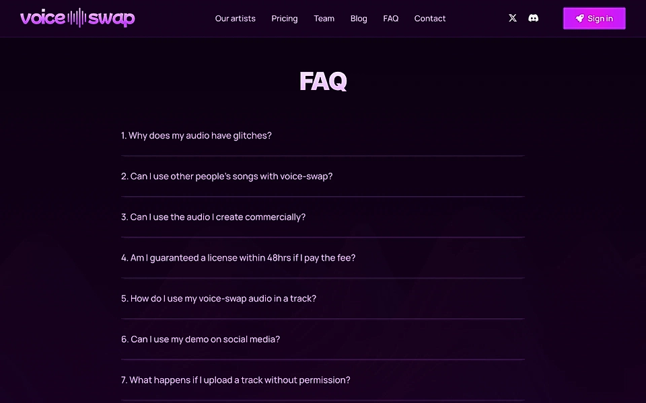Navigate to the Pricing page
The width and height of the screenshot is (646, 403).
(284, 19)
